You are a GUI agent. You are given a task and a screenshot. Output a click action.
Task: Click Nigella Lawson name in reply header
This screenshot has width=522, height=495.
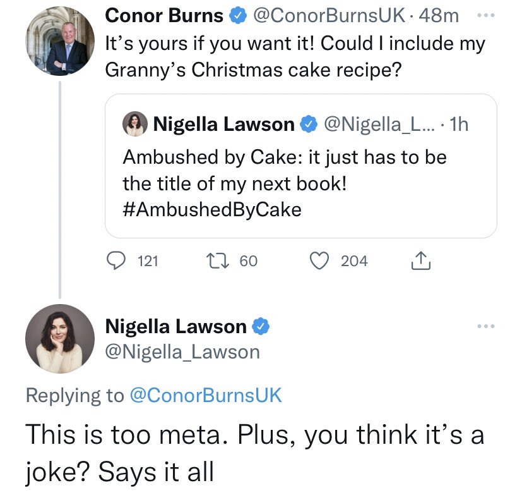pyautogui.click(x=175, y=327)
